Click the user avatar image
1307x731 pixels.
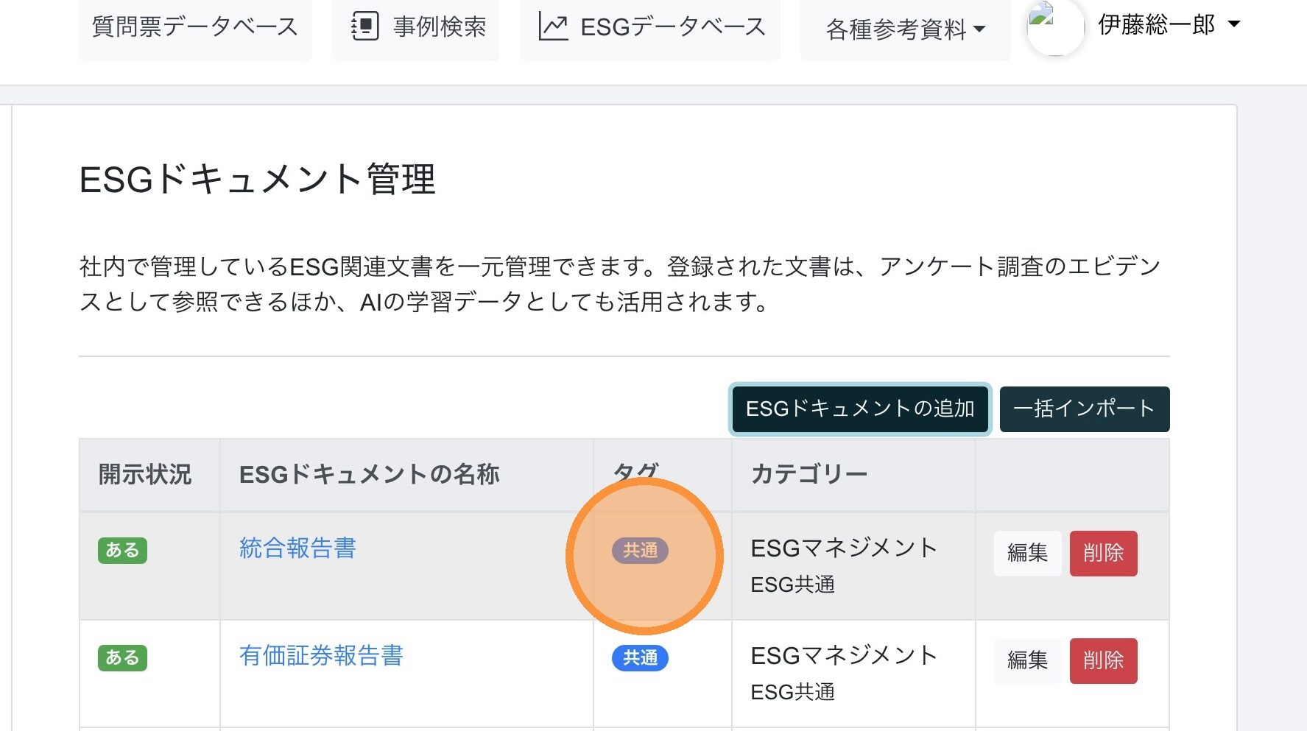[1054, 28]
